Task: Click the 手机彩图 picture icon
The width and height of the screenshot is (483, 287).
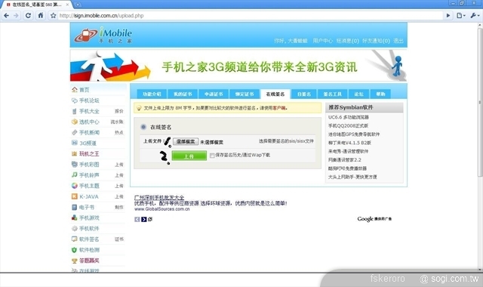Action: tap(74, 165)
